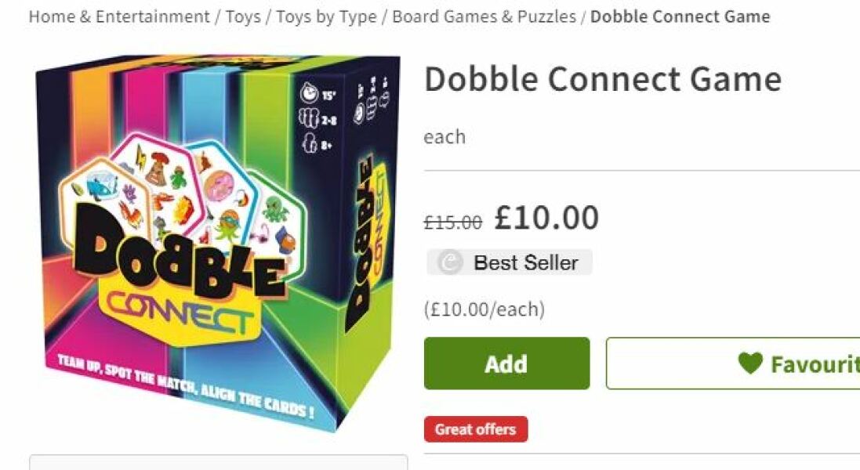Open the Home & Entertainment breadcrumb
This screenshot has height=470, width=860.
point(119,16)
